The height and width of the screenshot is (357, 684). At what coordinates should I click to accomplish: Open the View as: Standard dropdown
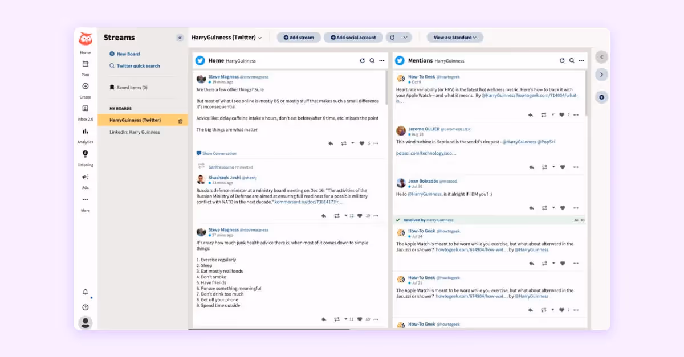[455, 38]
